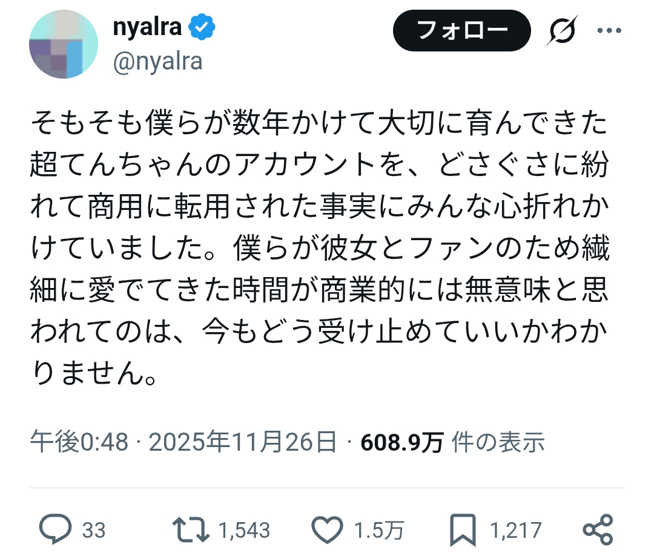This screenshot has width=654, height=559.
Task: Open the Grok explain-post icon
Action: [560, 31]
